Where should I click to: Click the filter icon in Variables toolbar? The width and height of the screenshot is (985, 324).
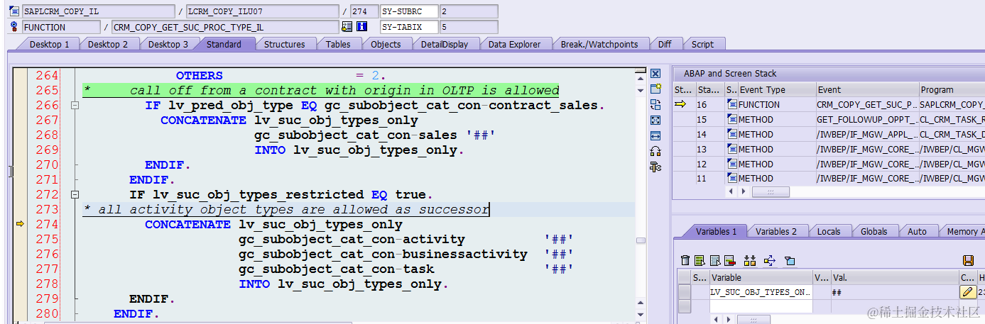[790, 261]
